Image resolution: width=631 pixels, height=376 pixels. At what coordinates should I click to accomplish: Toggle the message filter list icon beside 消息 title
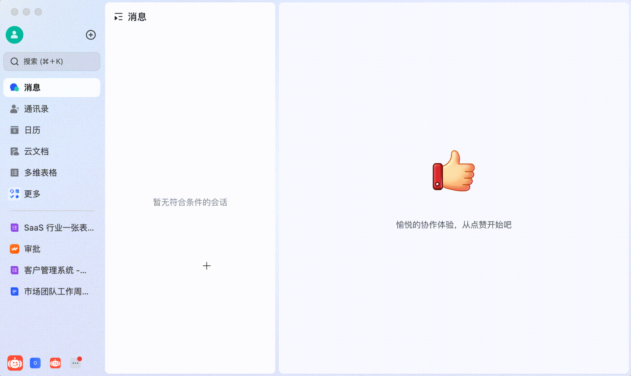click(x=118, y=17)
